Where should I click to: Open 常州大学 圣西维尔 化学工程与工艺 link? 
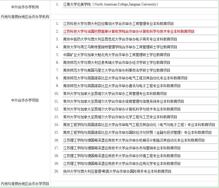point(120,117)
